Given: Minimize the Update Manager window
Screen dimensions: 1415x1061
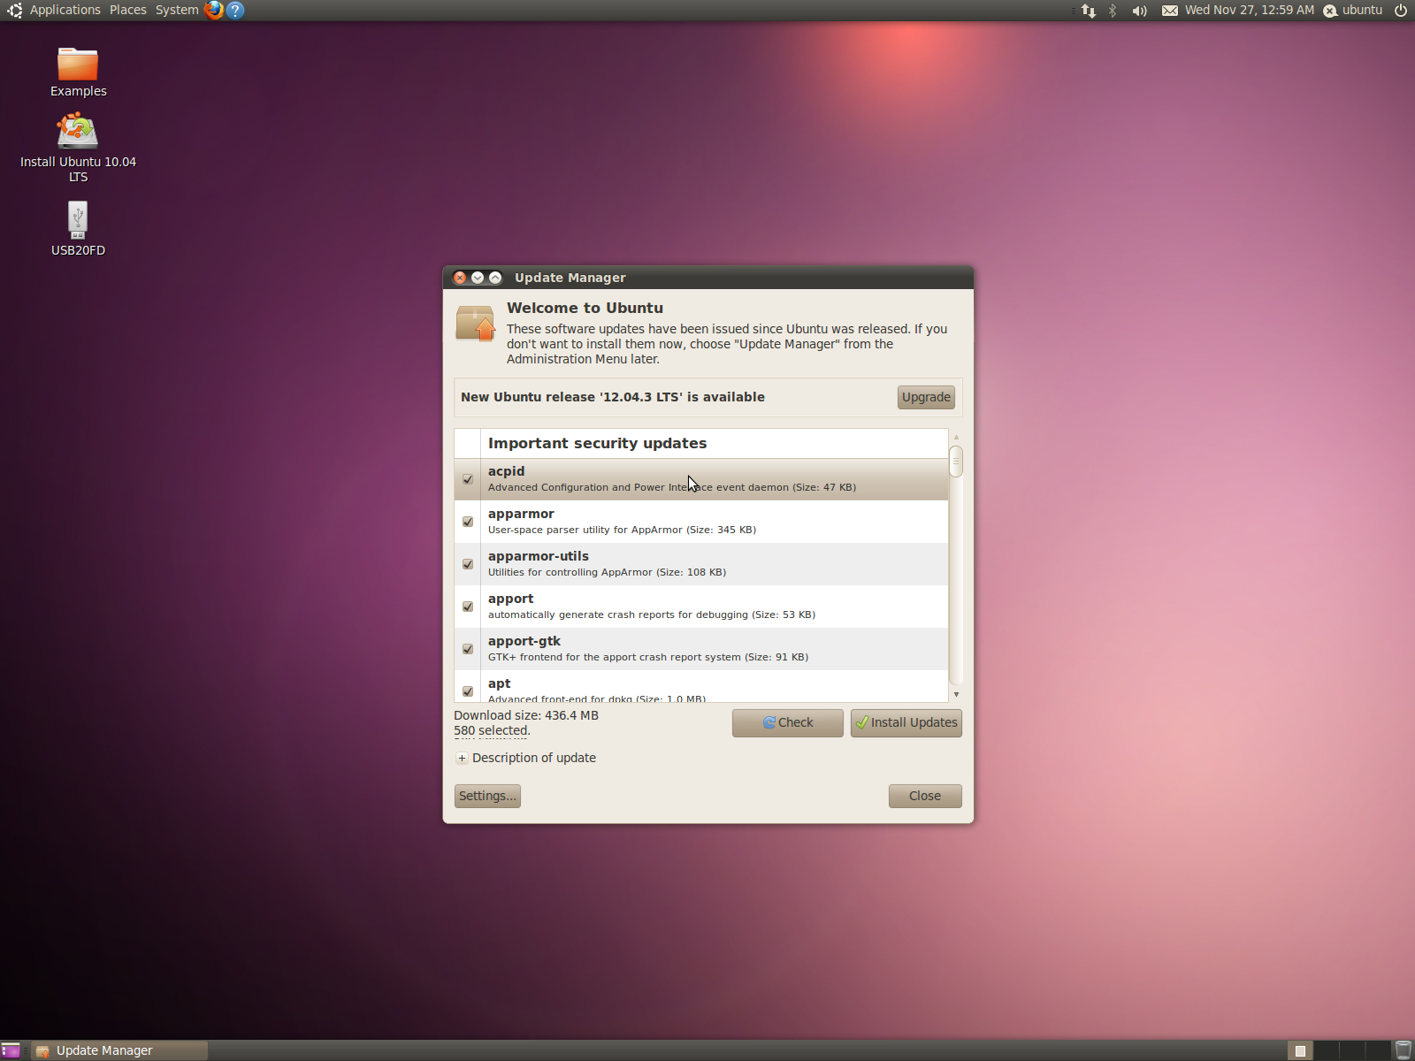Looking at the screenshot, I should pos(478,278).
